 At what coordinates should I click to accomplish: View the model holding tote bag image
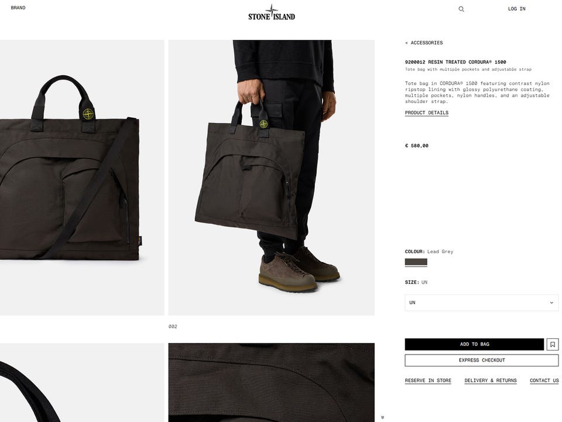click(x=271, y=178)
